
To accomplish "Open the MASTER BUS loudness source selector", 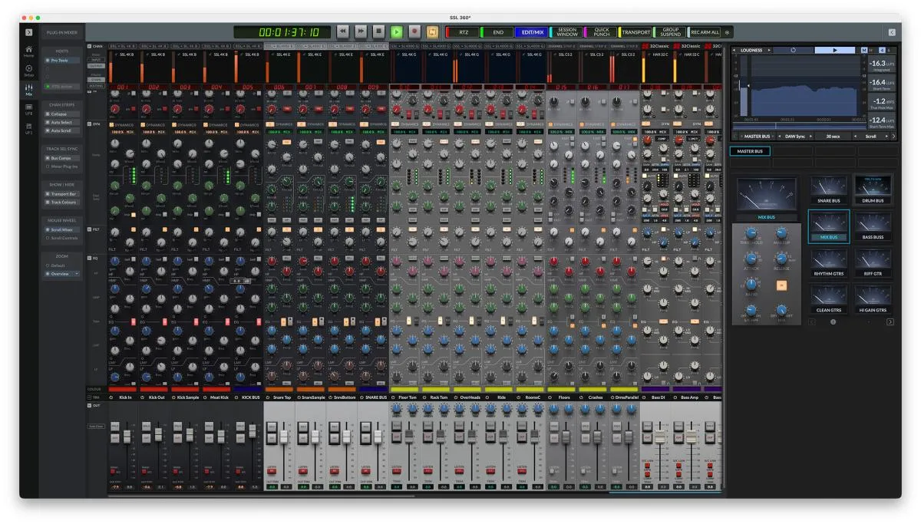I will pos(758,137).
